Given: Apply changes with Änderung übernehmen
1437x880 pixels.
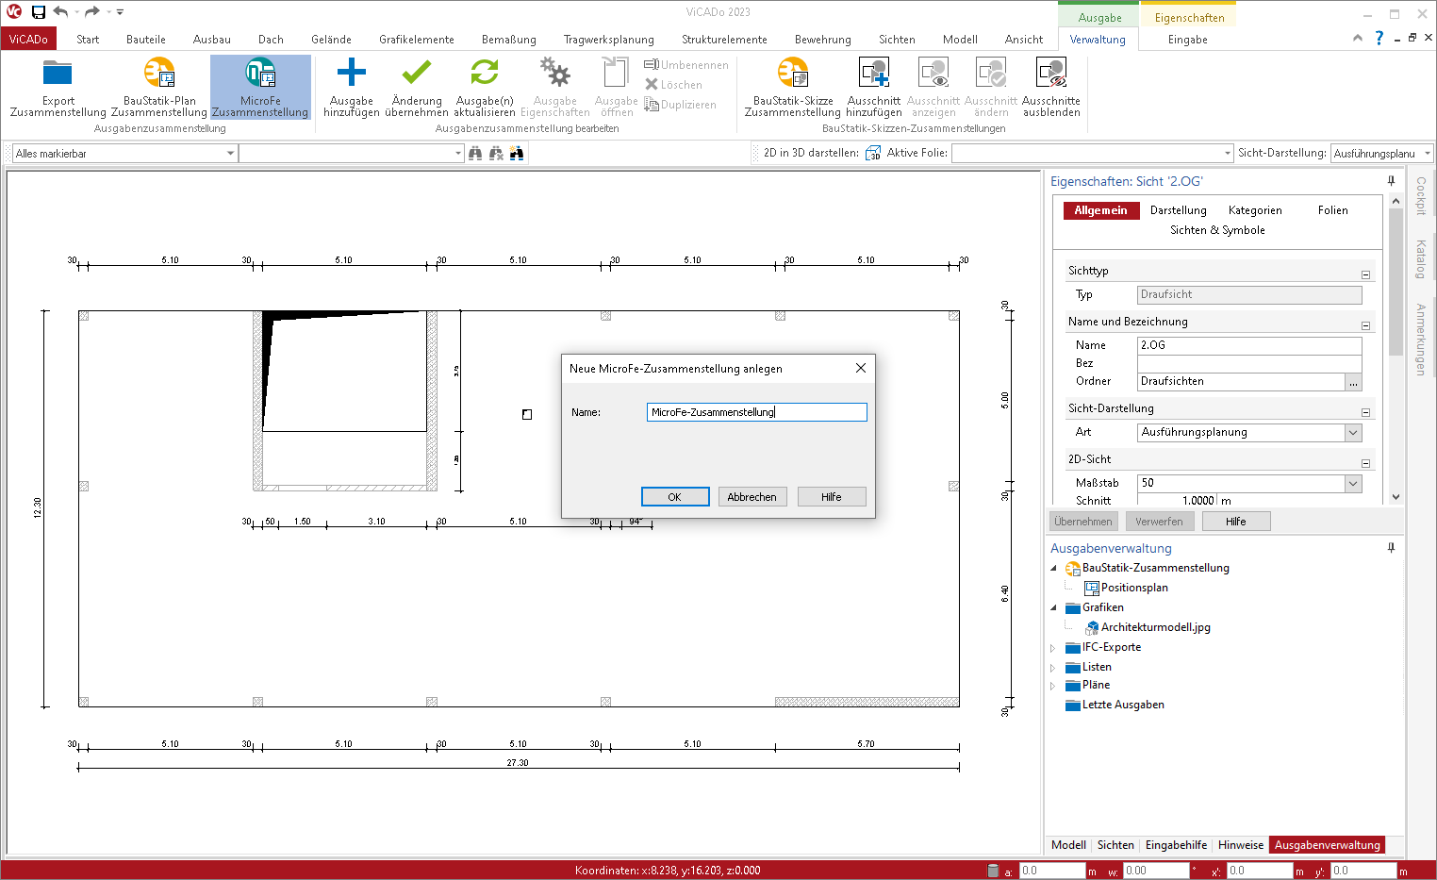Looking at the screenshot, I should coord(417,87).
